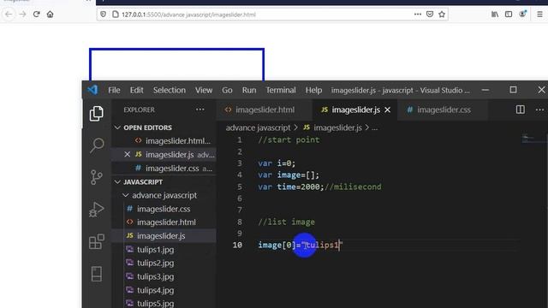The width and height of the screenshot is (548, 308).
Task: Place cursor on line 5 'var time=2000'
Action: pos(319,187)
